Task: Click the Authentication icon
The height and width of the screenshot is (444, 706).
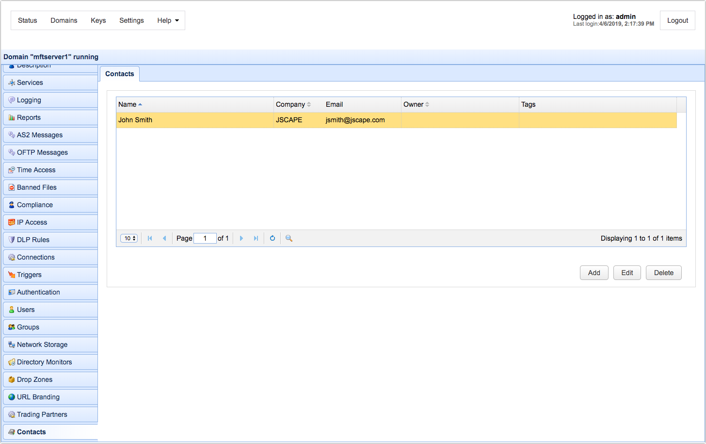Action: pos(12,292)
